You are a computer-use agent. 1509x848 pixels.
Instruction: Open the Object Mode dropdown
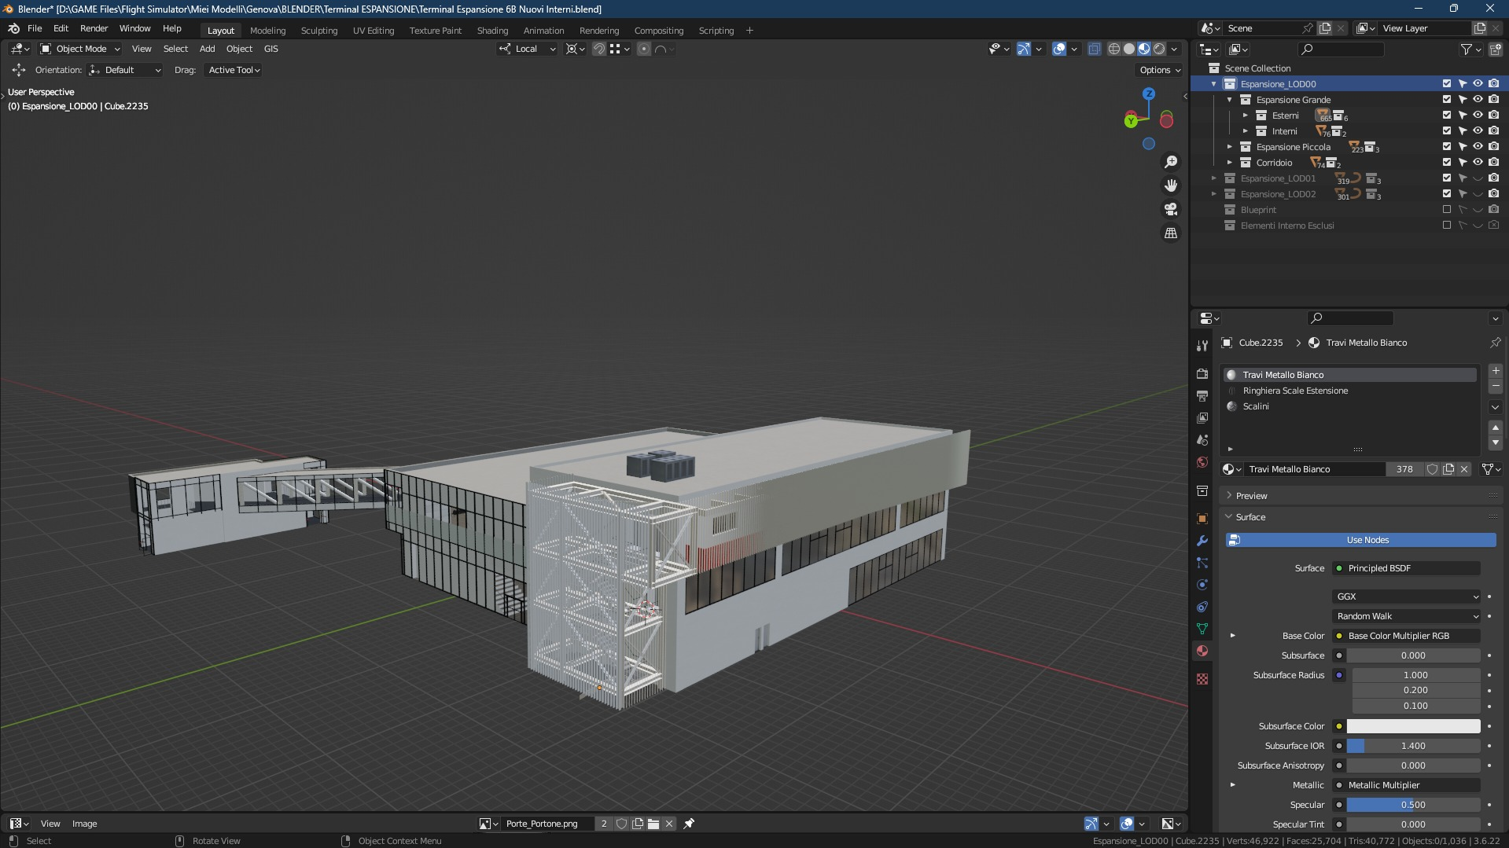tap(80, 49)
